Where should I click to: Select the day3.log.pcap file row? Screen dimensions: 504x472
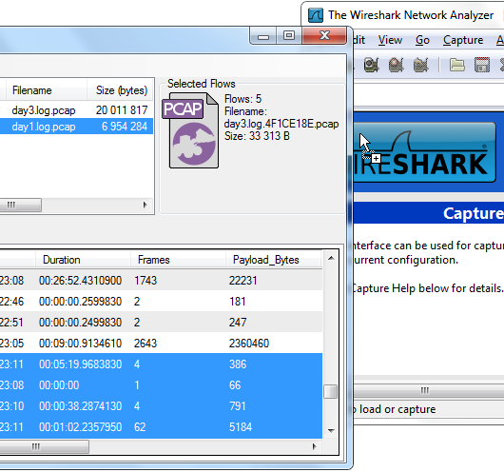point(76,110)
